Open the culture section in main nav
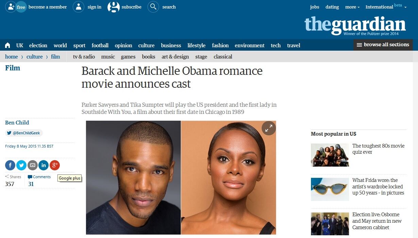The image size is (418, 238). tap(146, 45)
